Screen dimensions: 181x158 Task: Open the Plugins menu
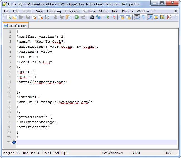[127, 11]
